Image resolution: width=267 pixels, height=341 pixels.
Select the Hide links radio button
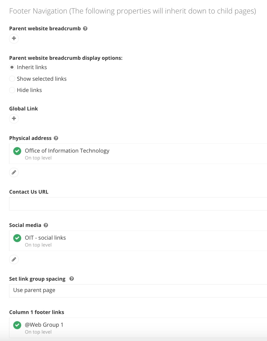pyautogui.click(x=12, y=90)
